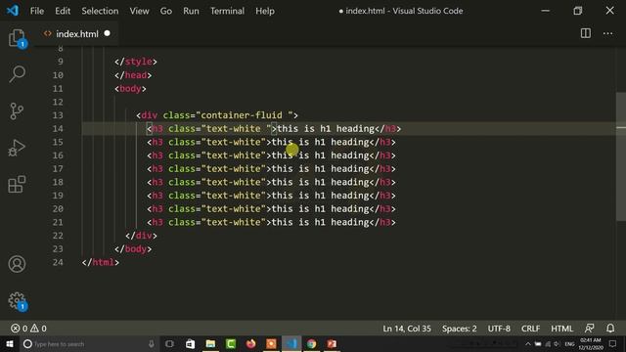Open Firefox from the taskbar
626x352 pixels.
coord(250,343)
